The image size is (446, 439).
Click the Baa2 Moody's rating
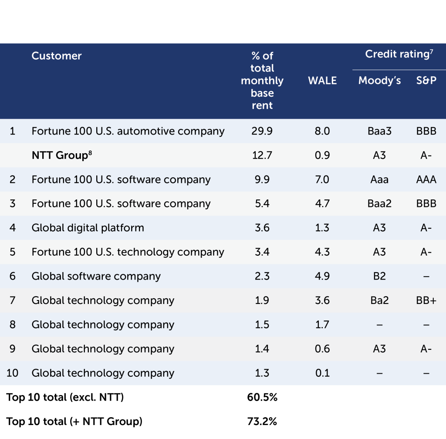click(379, 204)
